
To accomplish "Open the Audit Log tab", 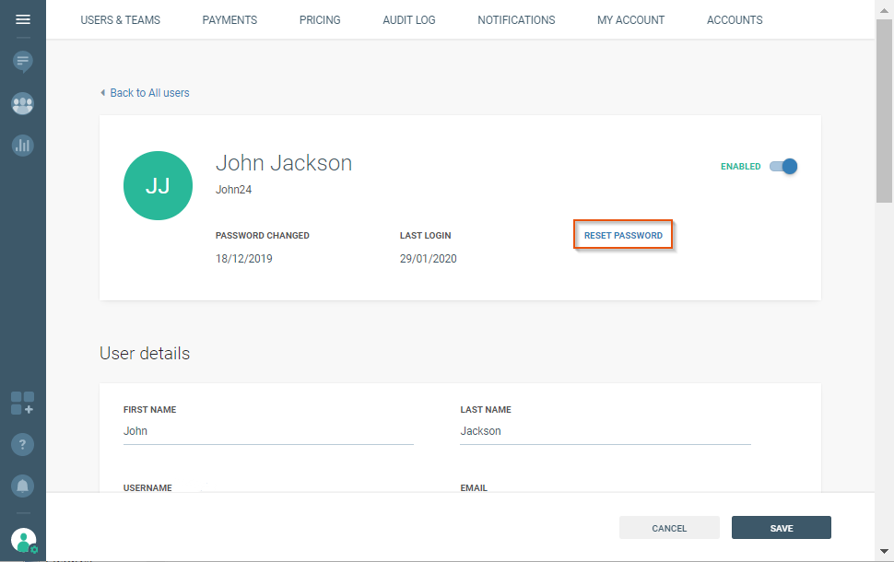I will coord(408,20).
